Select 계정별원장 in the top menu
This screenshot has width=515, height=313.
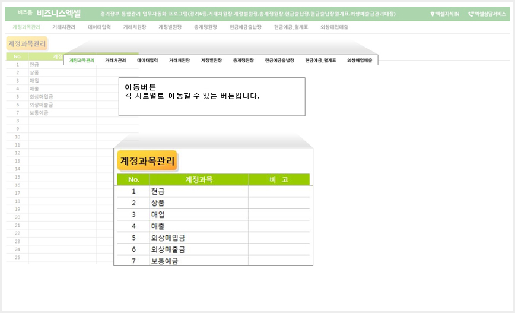(x=170, y=27)
